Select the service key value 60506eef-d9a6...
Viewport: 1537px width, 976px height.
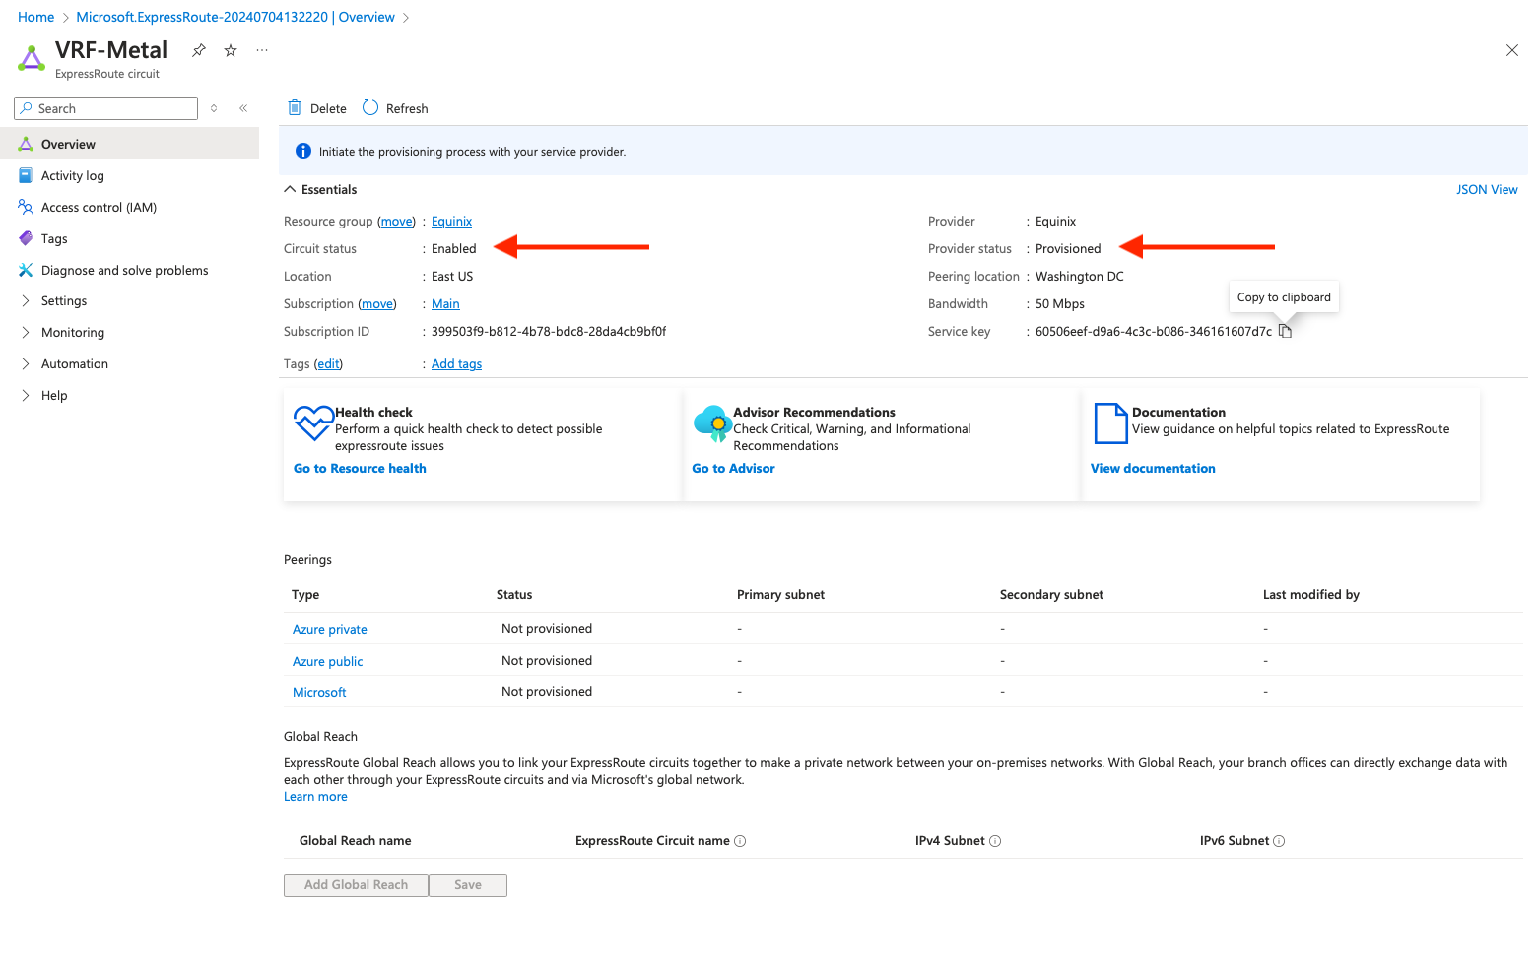coord(1154,331)
